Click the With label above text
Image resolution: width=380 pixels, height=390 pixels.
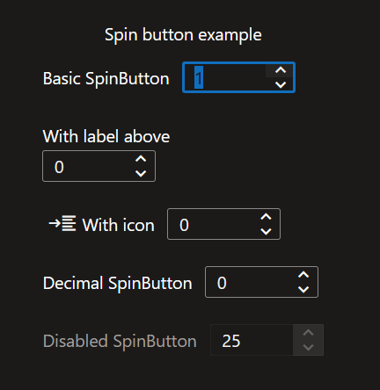(106, 136)
